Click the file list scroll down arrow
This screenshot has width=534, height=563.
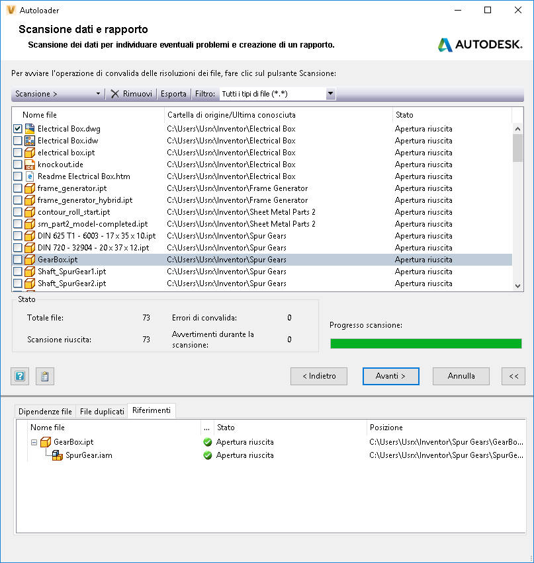click(518, 286)
